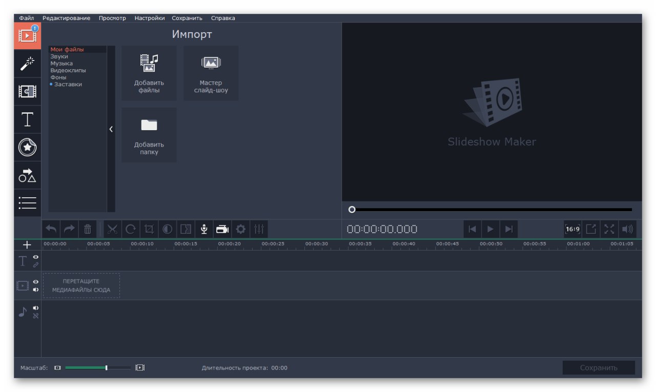Click the Record video camera icon
This screenshot has width=656, height=392.
click(x=222, y=229)
